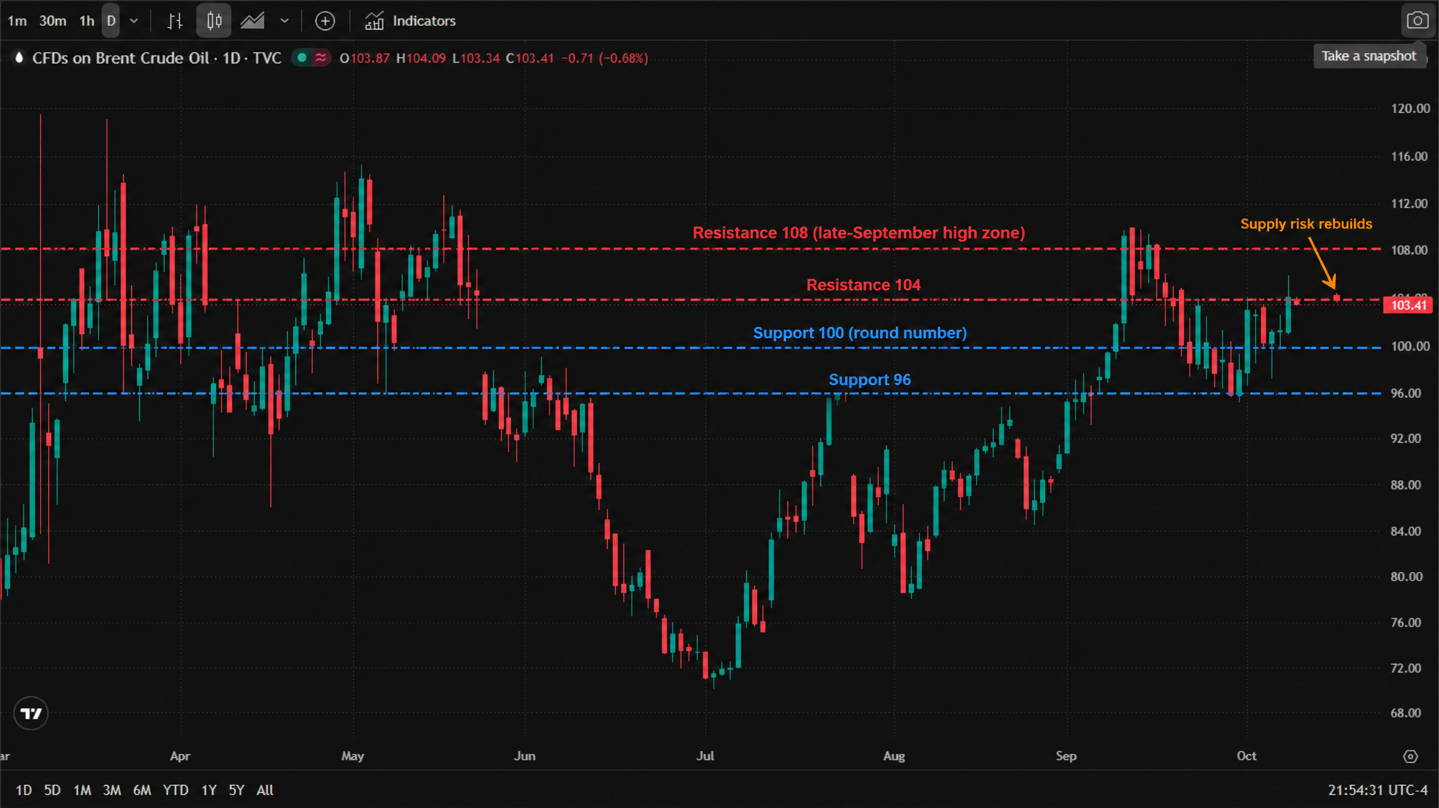Click the clock timezone UTC-4 label
Screen dimensions: 1439x808
click(1377, 790)
